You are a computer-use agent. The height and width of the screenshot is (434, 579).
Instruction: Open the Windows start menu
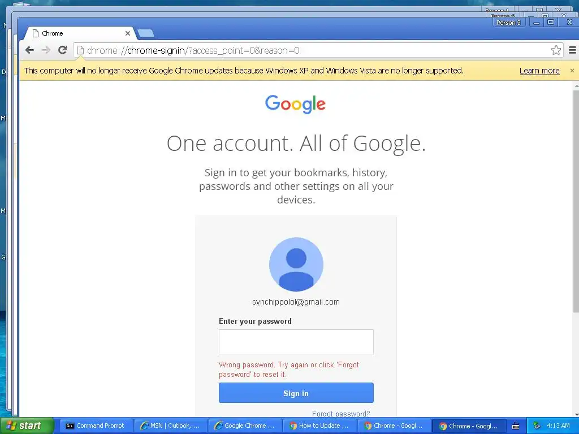27,426
